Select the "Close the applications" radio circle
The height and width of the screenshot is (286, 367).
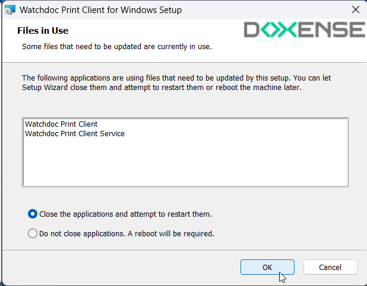(x=33, y=214)
